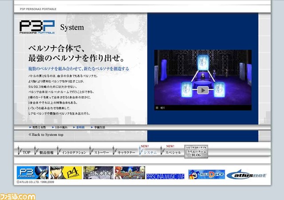Image resolution: width=284 pixels, height=200 pixels.
Task: Click the System page title
Action: (x=72, y=28)
